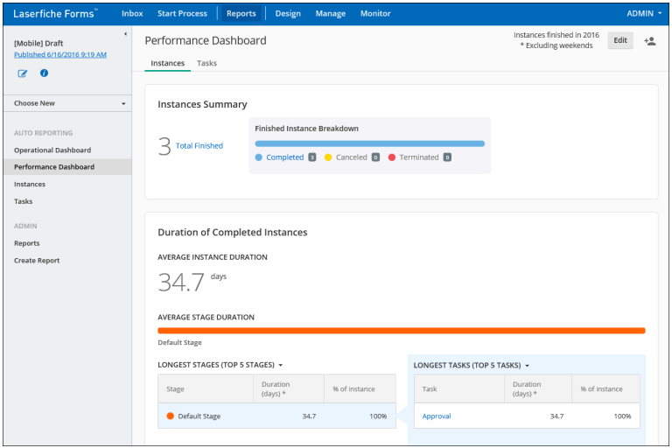Switch to the Instances tab
This screenshot has height=448, width=672.
click(x=168, y=64)
